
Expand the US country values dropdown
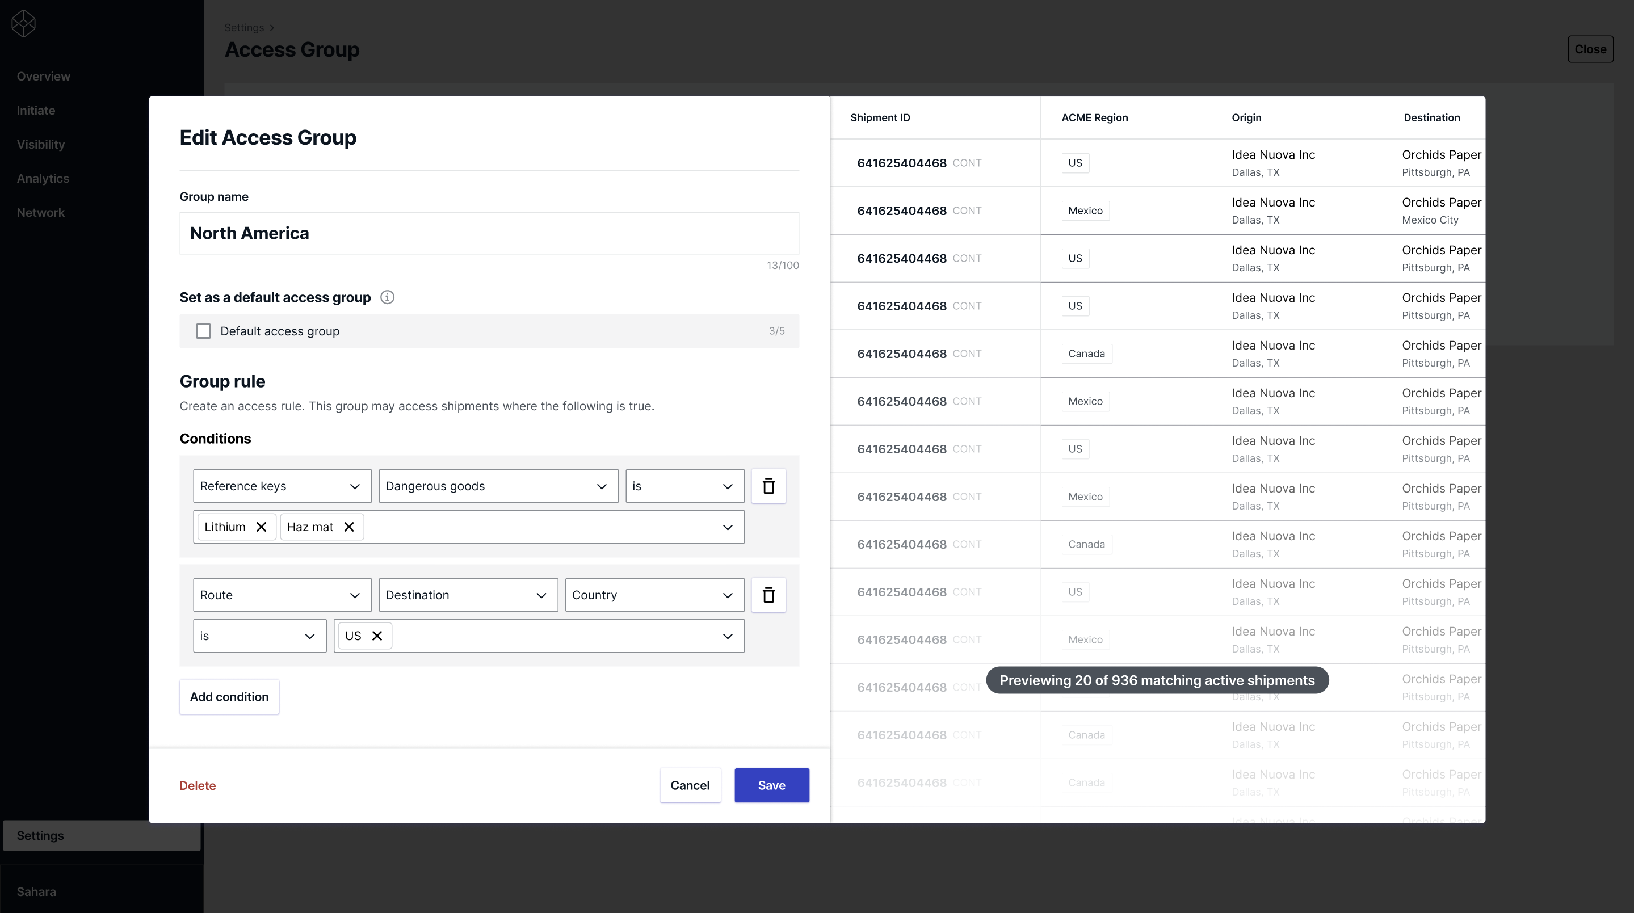click(x=728, y=637)
